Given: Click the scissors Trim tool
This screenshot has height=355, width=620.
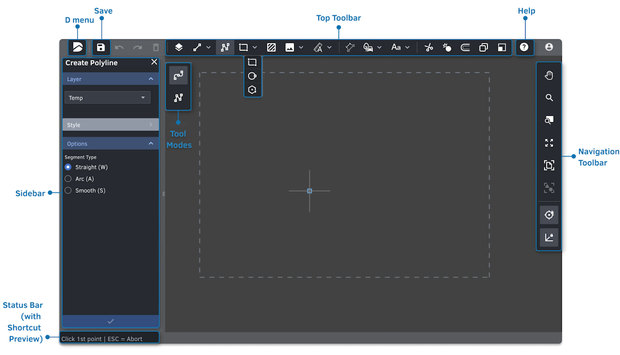Looking at the screenshot, I should click(x=429, y=47).
